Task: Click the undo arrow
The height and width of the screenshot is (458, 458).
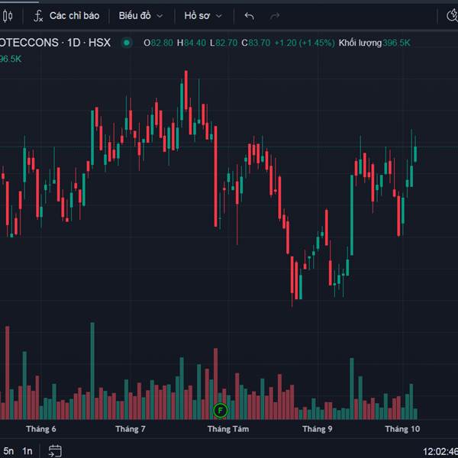Action: tap(250, 15)
